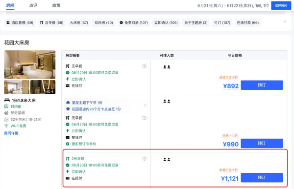Open help icon for the ¥892 rate
Image resolution: width=294 pixels, height=189 pixels.
coord(145,66)
